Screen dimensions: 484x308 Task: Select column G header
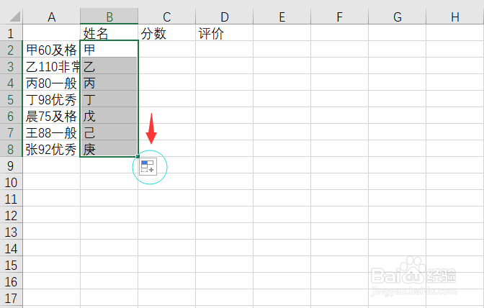(x=398, y=17)
